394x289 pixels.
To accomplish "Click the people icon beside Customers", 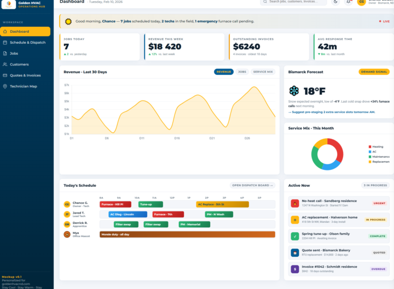I will click(x=5, y=64).
